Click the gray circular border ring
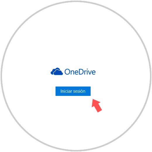 click(x=76, y=1)
